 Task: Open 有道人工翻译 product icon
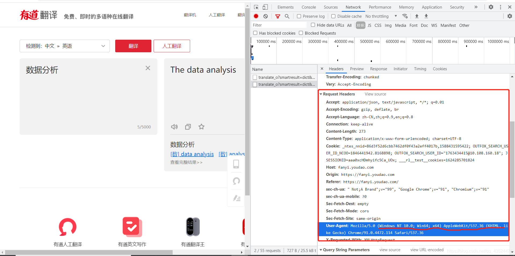(x=68, y=227)
